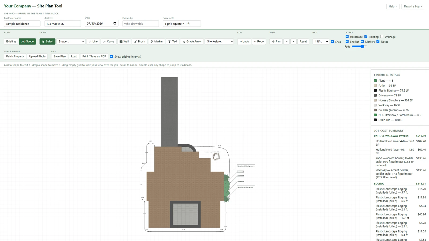
Task: Toggle the Site Ref layer checkbox
Action: pyautogui.click(x=347, y=42)
